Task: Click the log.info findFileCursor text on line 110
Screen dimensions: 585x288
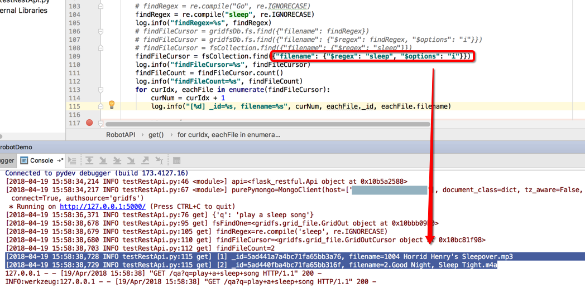Action: (x=223, y=65)
